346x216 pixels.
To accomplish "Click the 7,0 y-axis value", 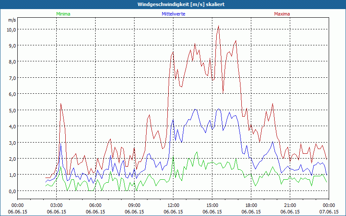I will pos(13,78).
